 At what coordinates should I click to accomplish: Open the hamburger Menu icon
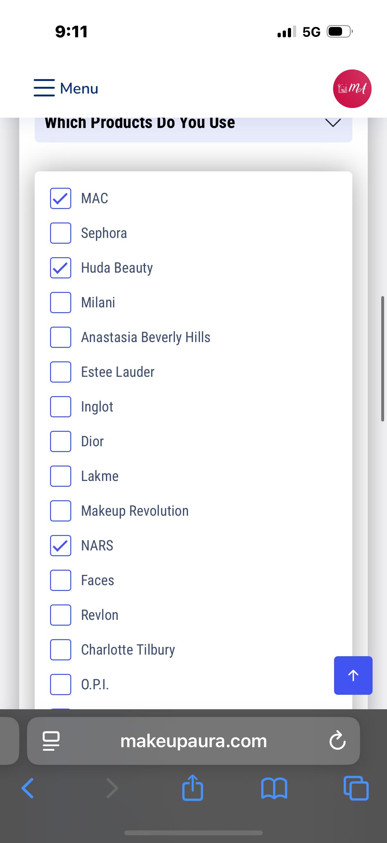pos(44,88)
